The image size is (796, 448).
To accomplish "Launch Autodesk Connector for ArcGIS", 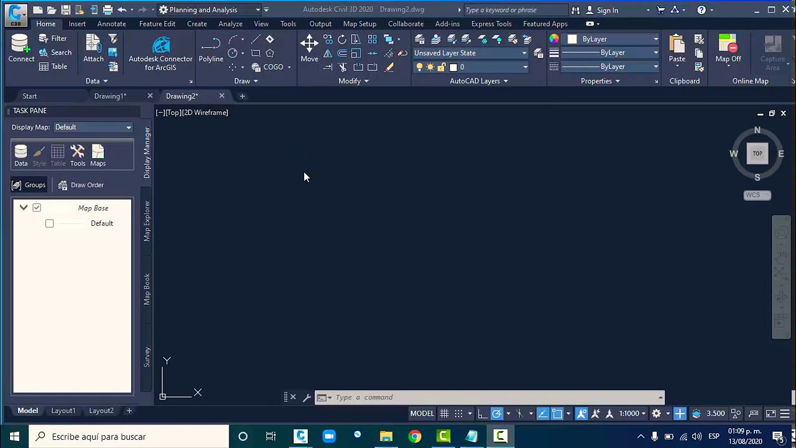I will tap(160, 52).
